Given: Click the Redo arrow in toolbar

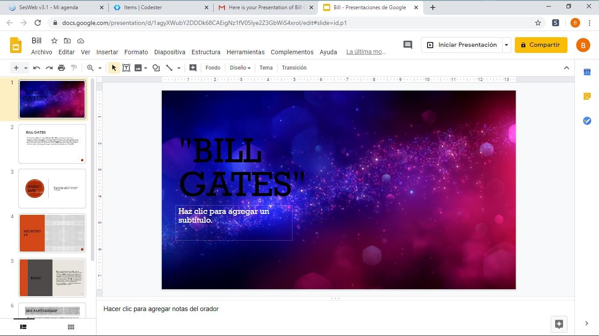Looking at the screenshot, I should coord(49,68).
